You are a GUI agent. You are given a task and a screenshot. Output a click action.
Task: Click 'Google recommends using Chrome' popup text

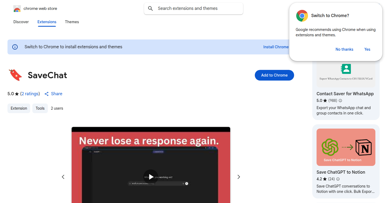[336, 32]
